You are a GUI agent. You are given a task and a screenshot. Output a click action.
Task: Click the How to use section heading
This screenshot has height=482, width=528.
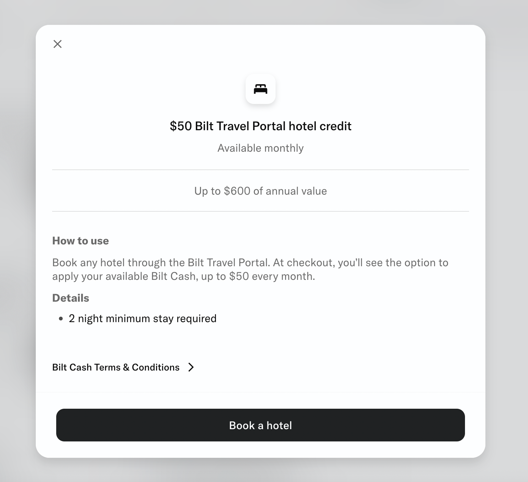pyautogui.click(x=80, y=241)
